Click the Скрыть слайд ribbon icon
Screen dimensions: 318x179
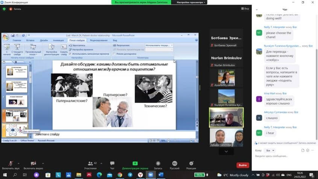click(64, 48)
